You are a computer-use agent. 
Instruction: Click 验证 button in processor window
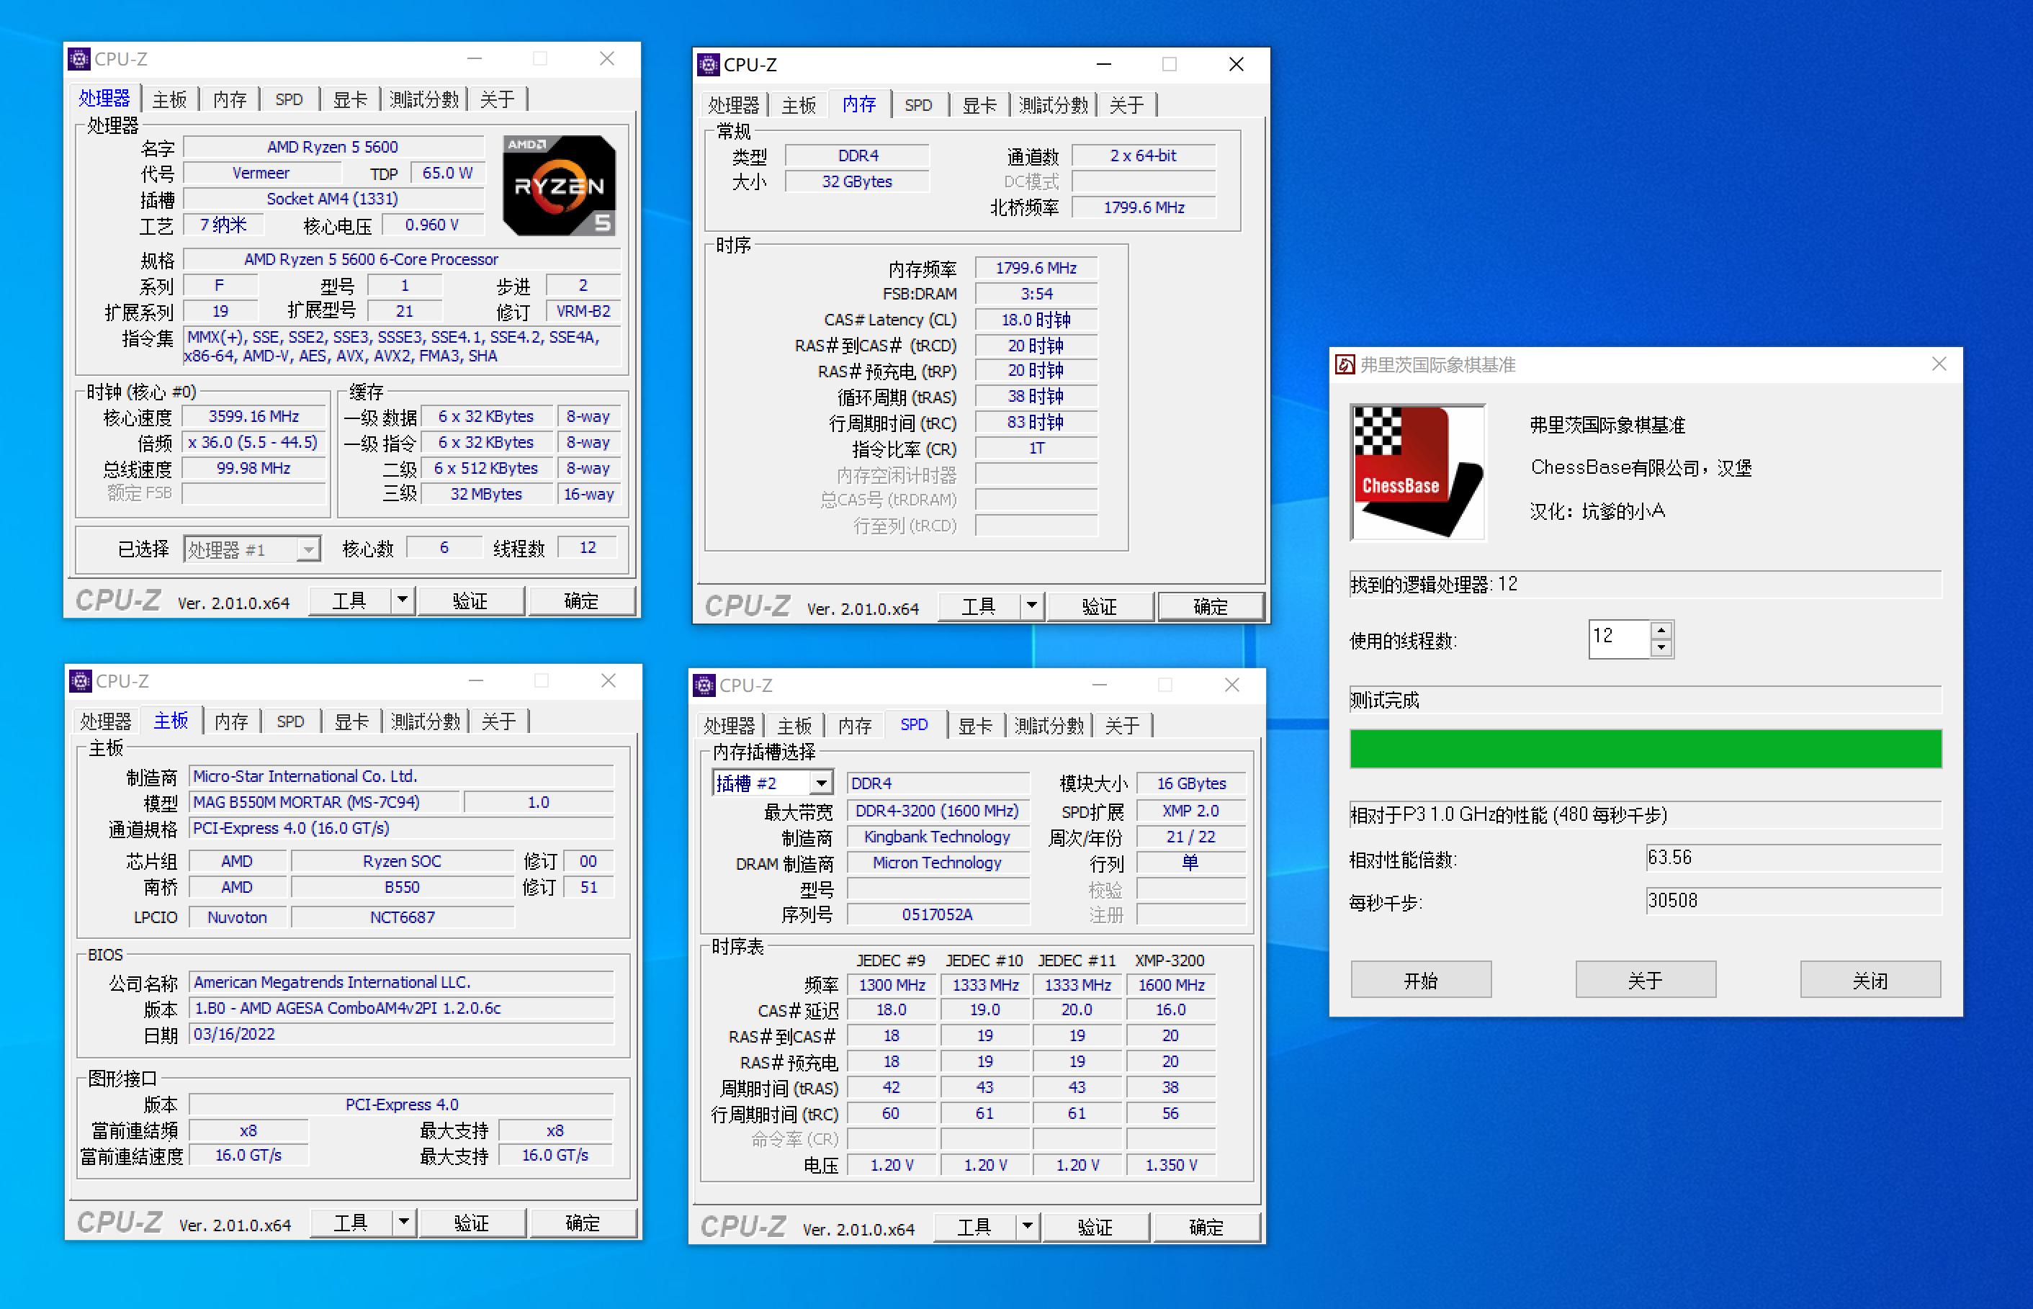click(470, 601)
